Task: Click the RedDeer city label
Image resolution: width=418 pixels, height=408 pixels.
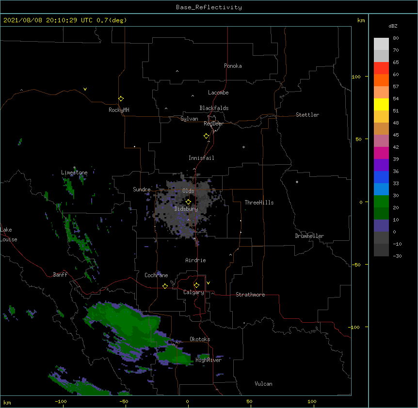Action: click(x=213, y=124)
